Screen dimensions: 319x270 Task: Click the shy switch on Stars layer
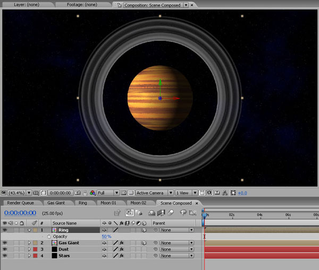tap(104, 256)
